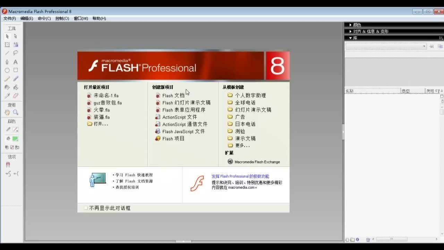Toggle the Snap to Objects magnet
Image resolution: width=444 pixels, height=250 pixels.
click(x=8, y=165)
